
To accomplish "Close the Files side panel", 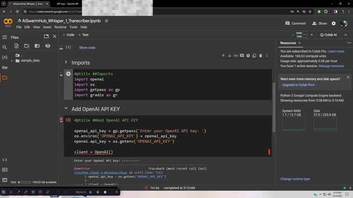I will tap(55, 36).
